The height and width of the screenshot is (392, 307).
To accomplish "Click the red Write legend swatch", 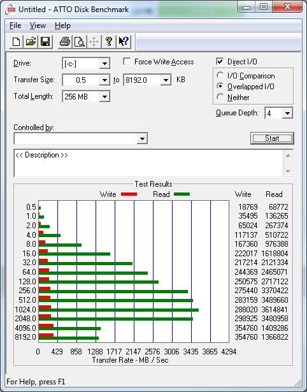I will coord(129,194).
